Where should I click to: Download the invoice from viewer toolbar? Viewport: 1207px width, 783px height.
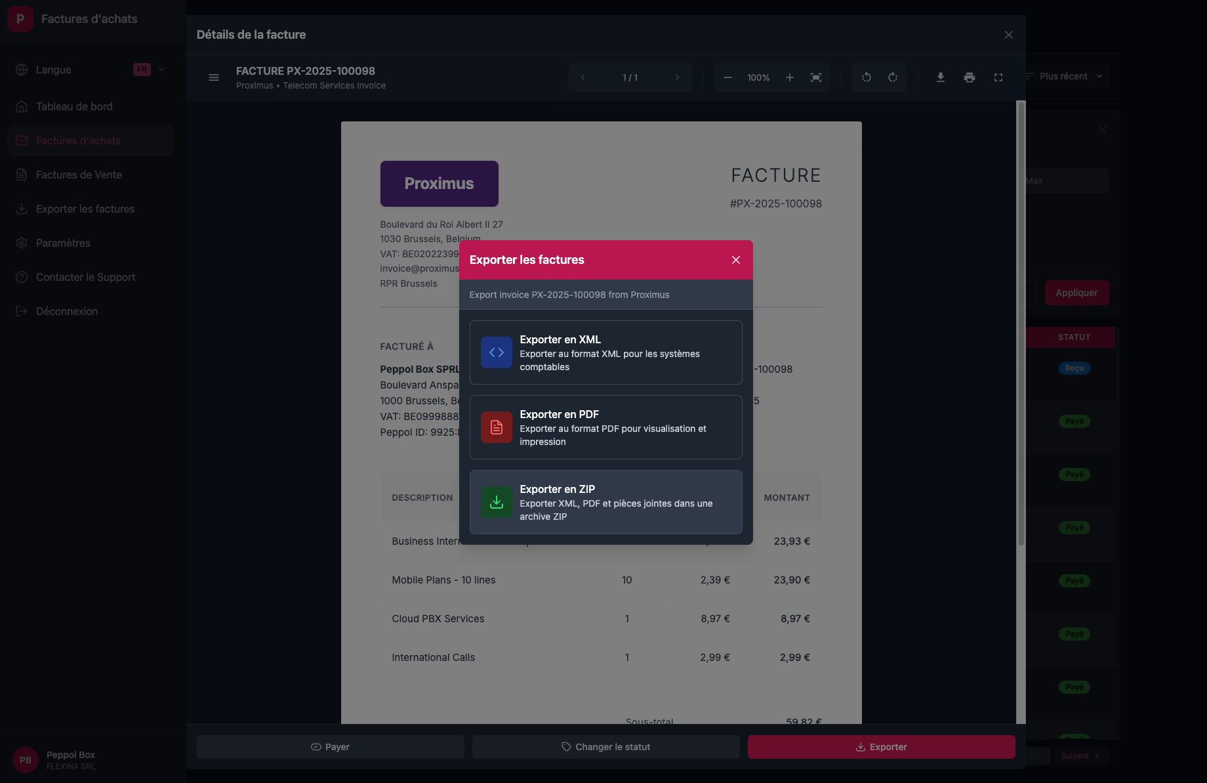(x=941, y=77)
